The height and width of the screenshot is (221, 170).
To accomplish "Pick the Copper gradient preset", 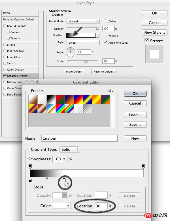I will [42, 109].
